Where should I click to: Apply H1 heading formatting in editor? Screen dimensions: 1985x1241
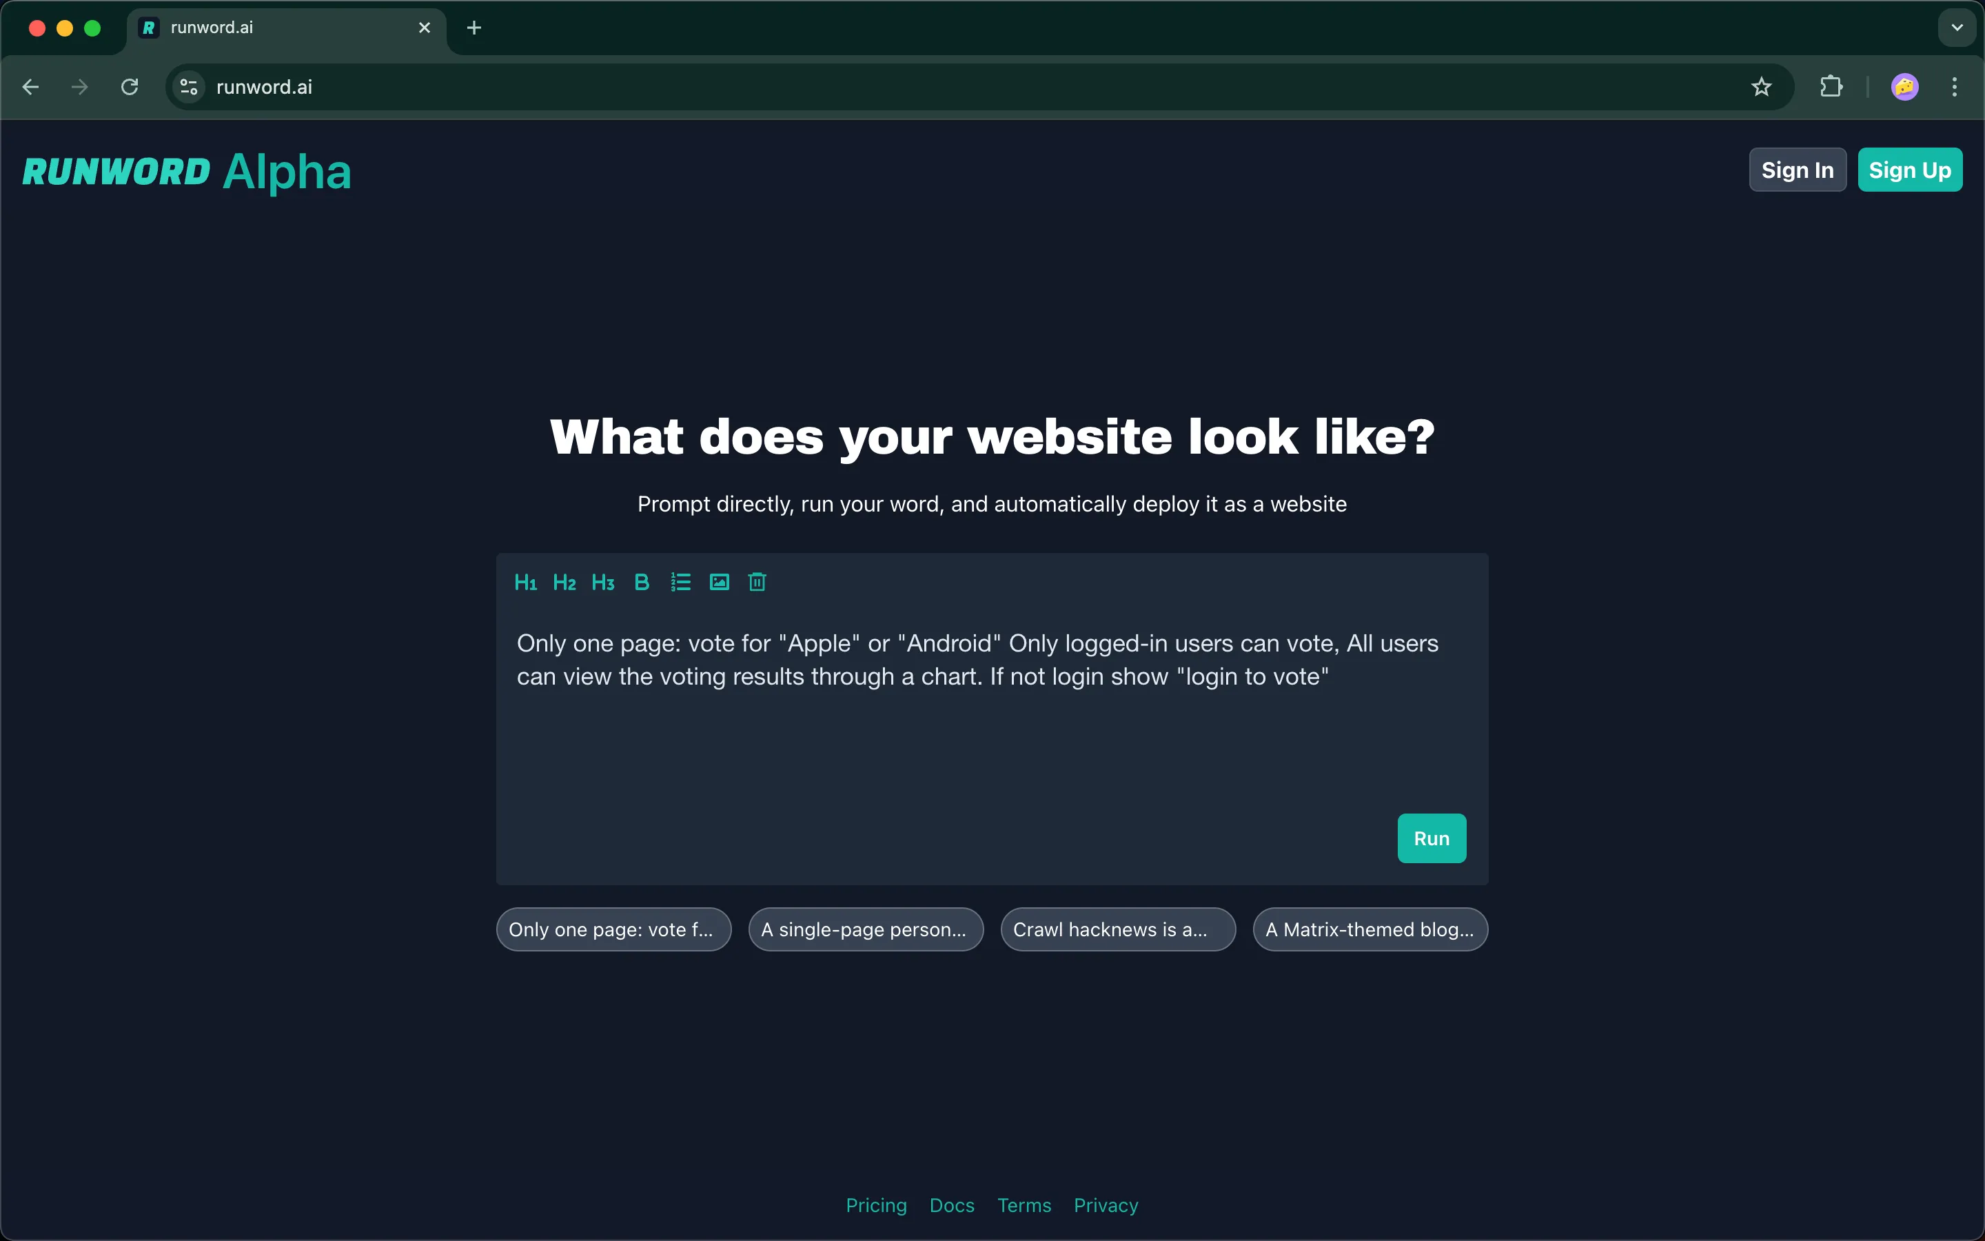point(525,583)
